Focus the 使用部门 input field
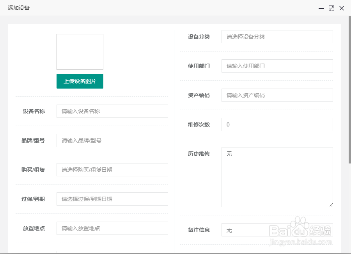This screenshot has height=254, width=351. (x=277, y=66)
